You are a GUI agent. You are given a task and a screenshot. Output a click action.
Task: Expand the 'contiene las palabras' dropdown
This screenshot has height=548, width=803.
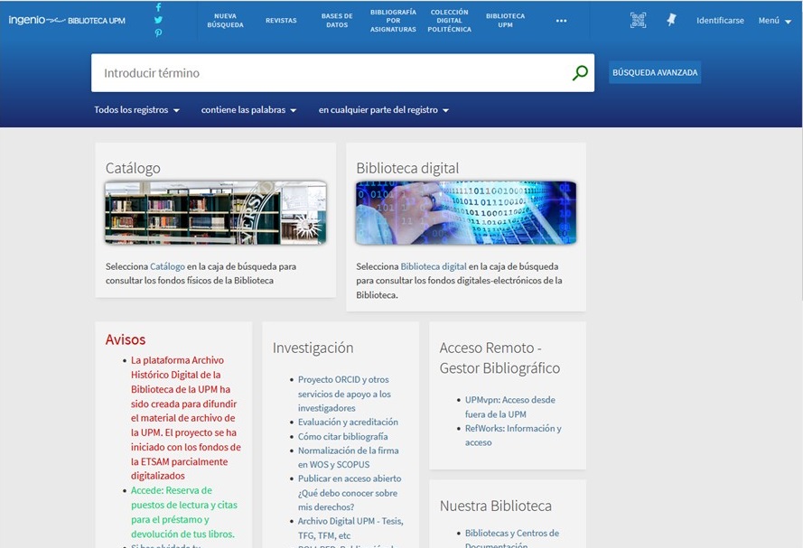click(x=249, y=110)
